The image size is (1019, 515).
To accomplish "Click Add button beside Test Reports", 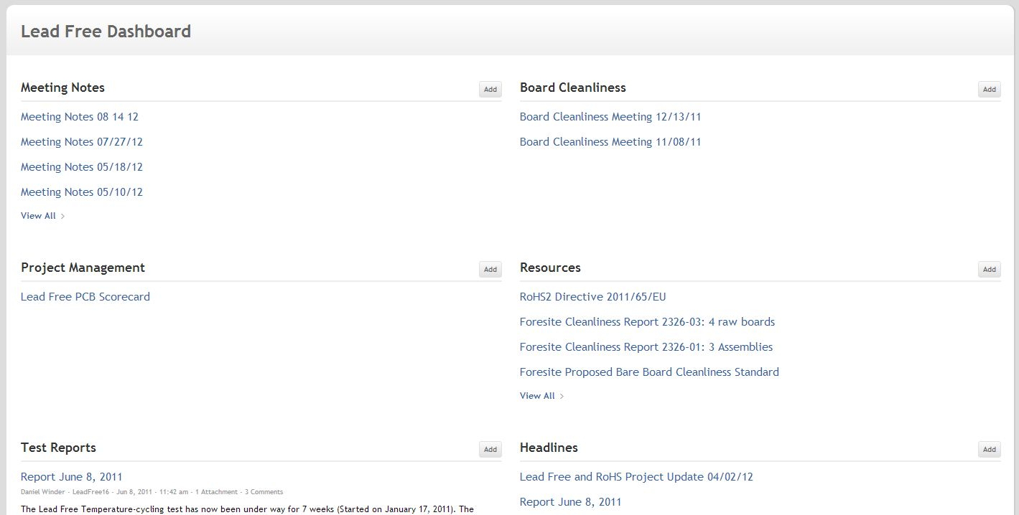I will [490, 450].
